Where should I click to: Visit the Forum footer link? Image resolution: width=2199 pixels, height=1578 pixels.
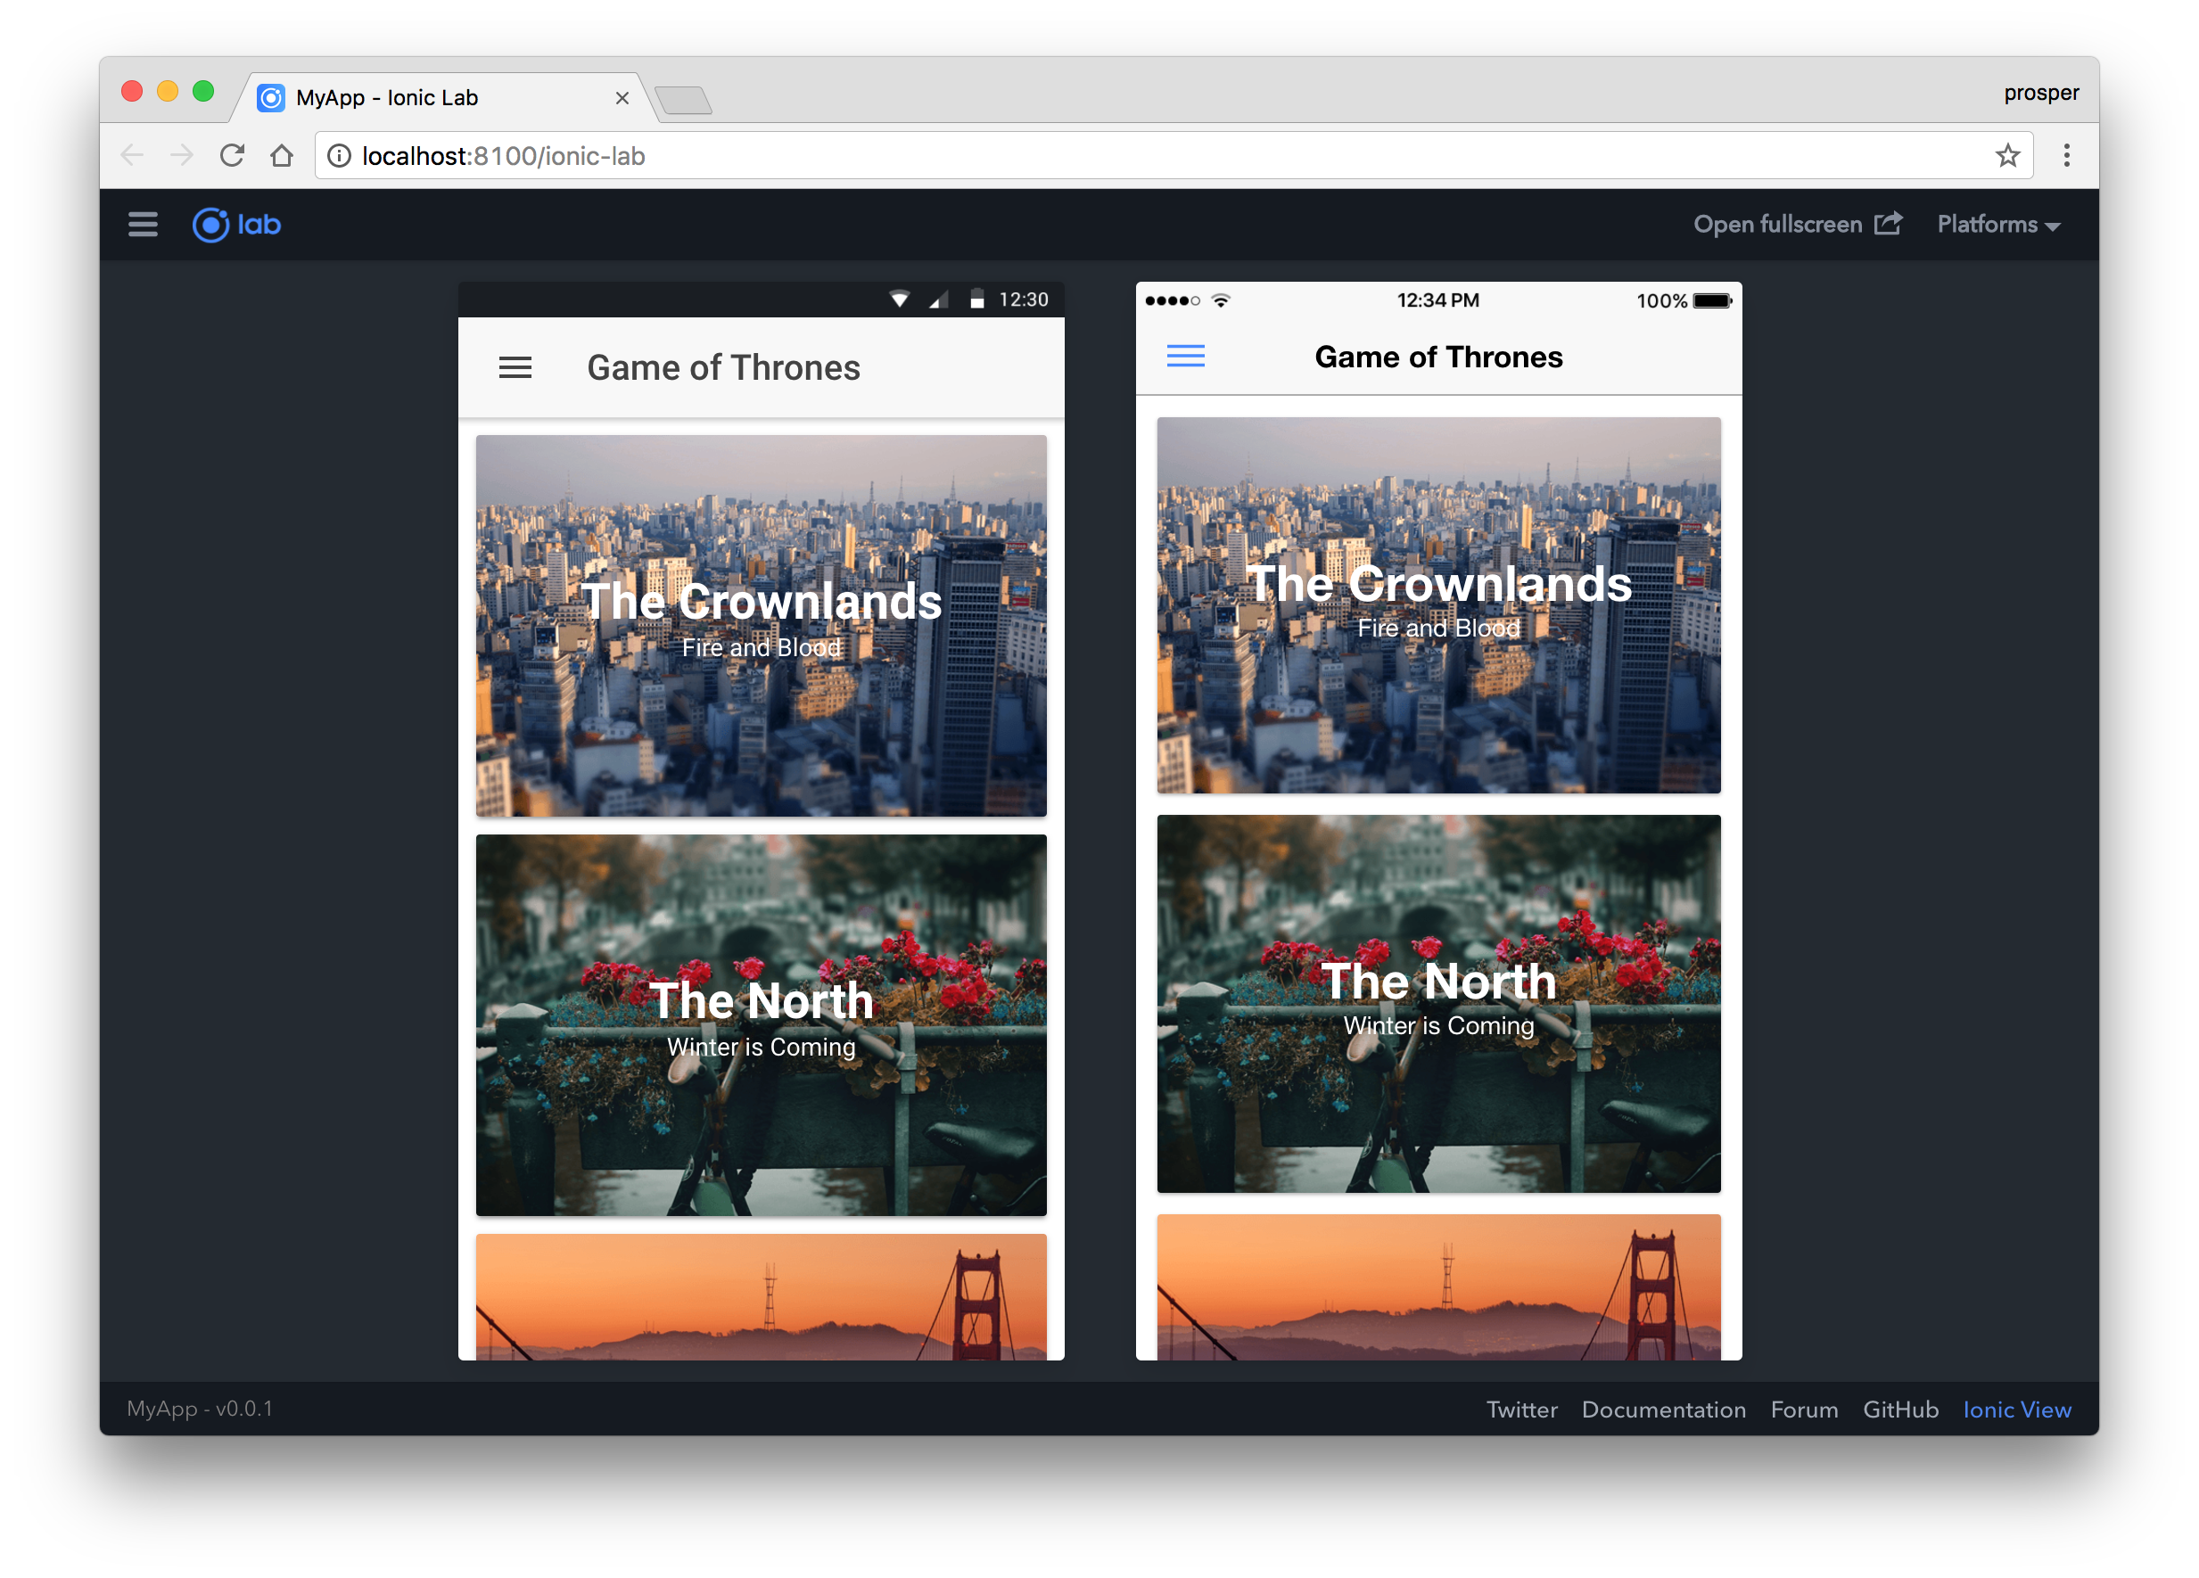[1803, 1410]
